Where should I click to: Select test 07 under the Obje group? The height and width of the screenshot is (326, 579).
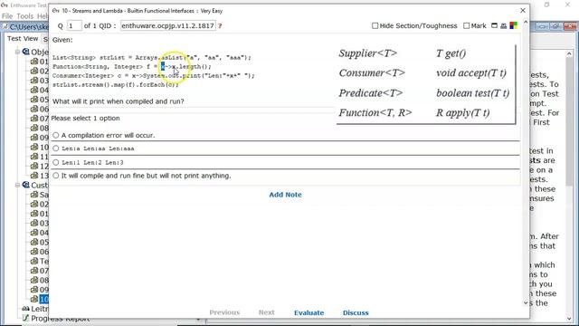click(x=40, y=119)
